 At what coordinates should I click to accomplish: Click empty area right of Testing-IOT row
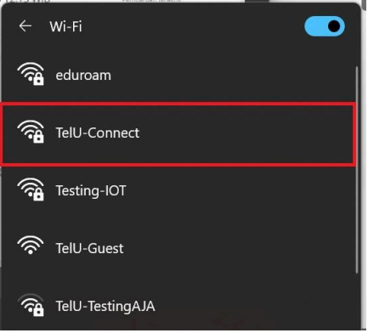[x=240, y=191]
